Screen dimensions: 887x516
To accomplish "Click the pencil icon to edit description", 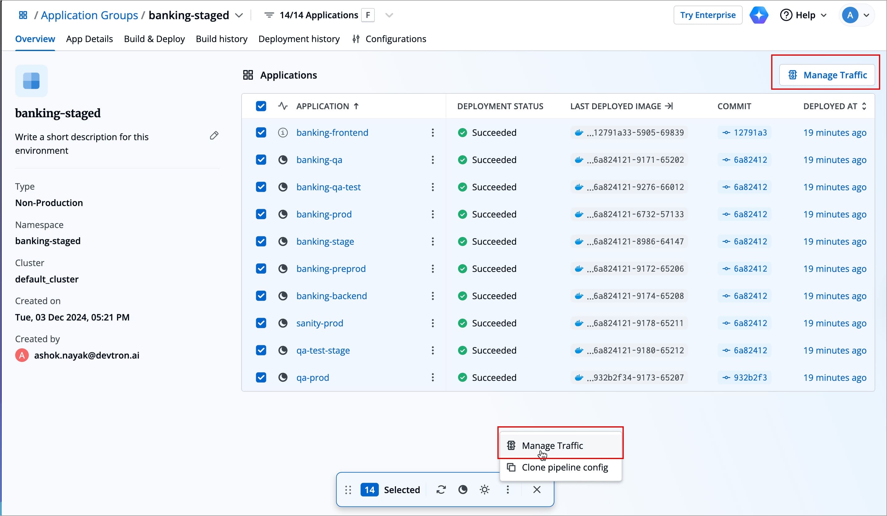I will point(214,136).
